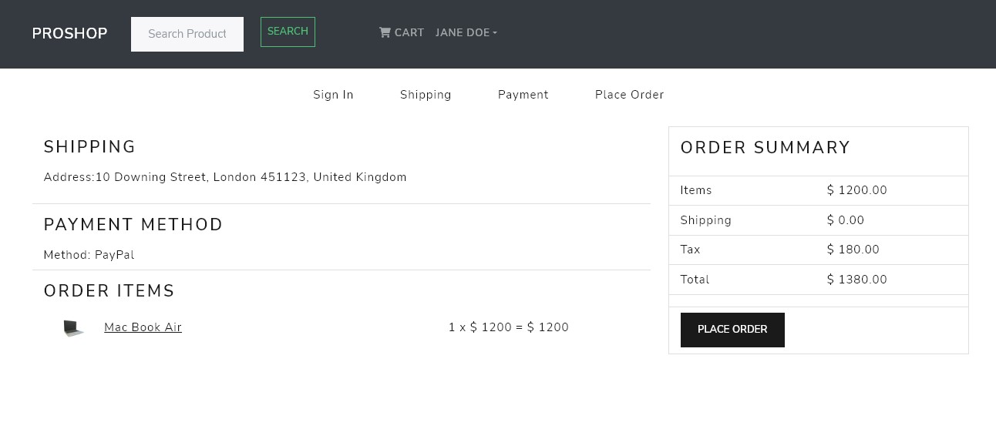Open the Payment checkout step
Image resolution: width=996 pixels, height=429 pixels.
pyautogui.click(x=523, y=95)
